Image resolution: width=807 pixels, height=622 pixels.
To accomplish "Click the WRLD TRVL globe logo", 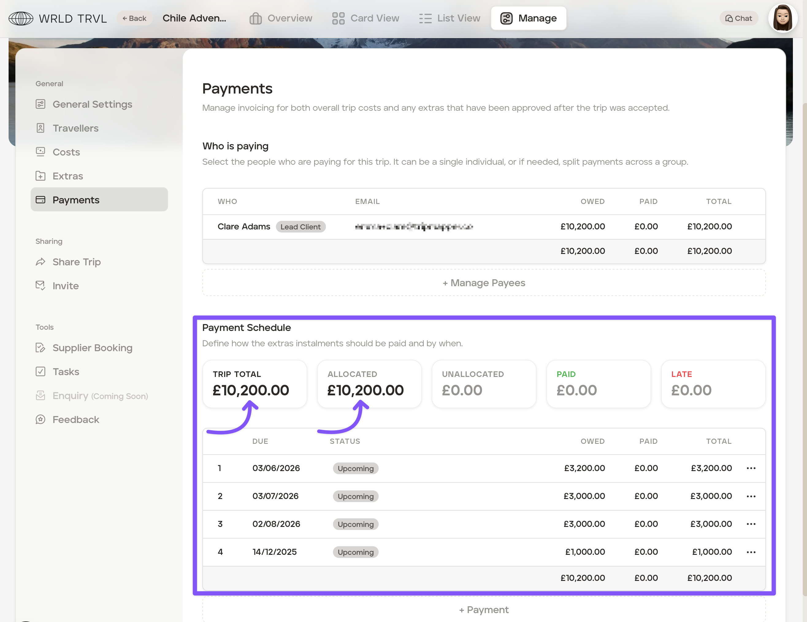I will click(21, 18).
